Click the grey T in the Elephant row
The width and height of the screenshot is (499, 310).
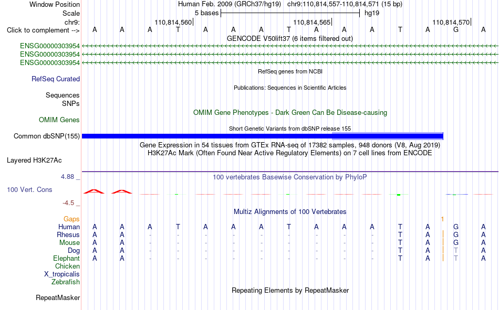tap(456, 259)
